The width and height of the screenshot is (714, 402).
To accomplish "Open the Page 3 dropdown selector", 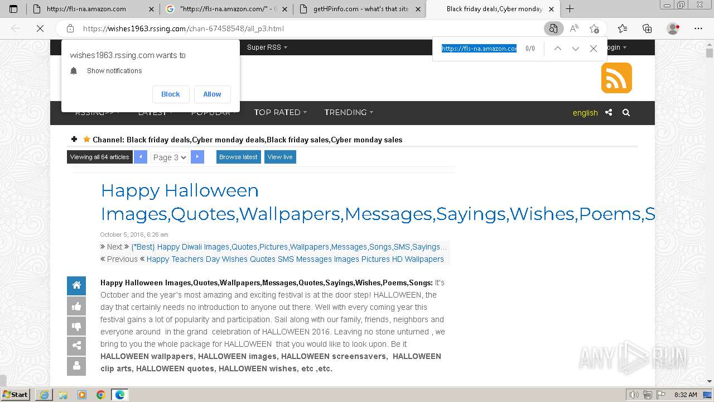I will (169, 157).
